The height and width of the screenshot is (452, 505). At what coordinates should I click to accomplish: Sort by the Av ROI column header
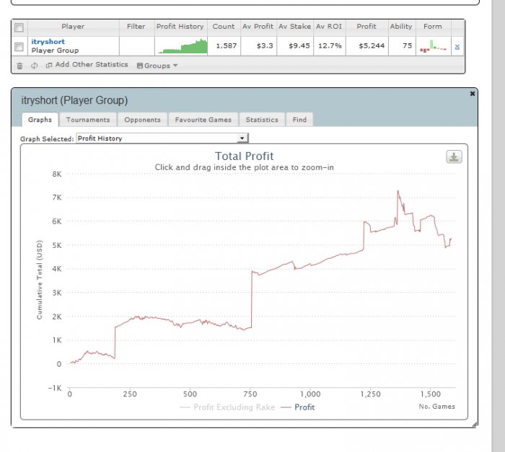point(329,27)
